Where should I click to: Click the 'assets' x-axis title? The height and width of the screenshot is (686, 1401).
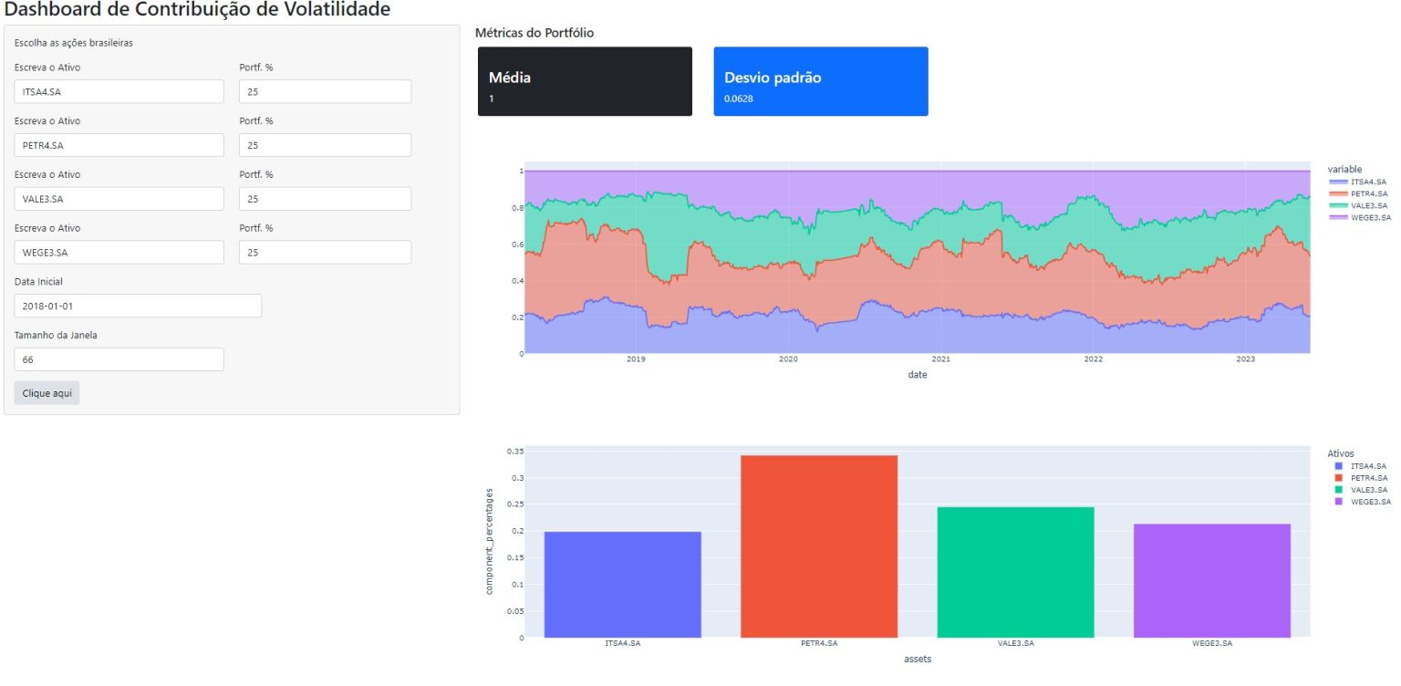click(918, 658)
